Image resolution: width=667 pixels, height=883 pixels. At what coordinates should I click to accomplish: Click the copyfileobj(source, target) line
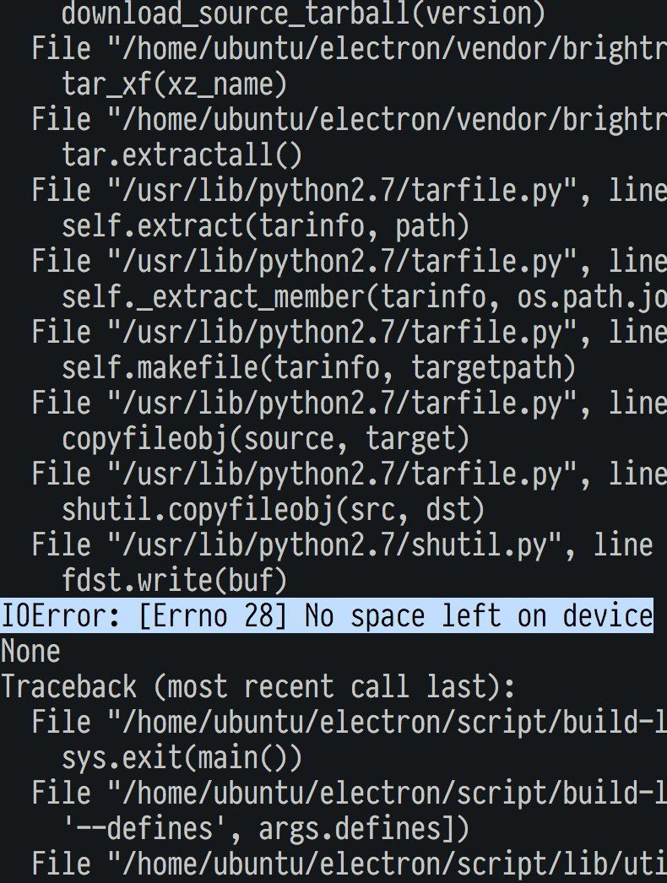click(x=265, y=439)
